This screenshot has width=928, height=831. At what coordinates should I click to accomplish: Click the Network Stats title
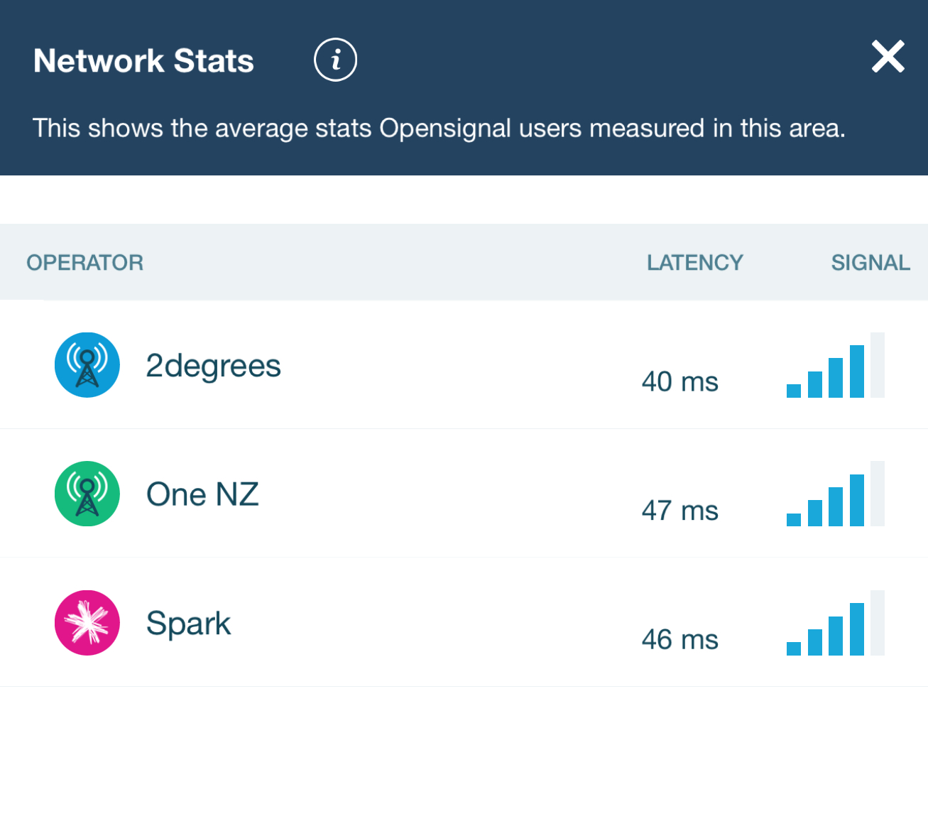click(x=143, y=61)
